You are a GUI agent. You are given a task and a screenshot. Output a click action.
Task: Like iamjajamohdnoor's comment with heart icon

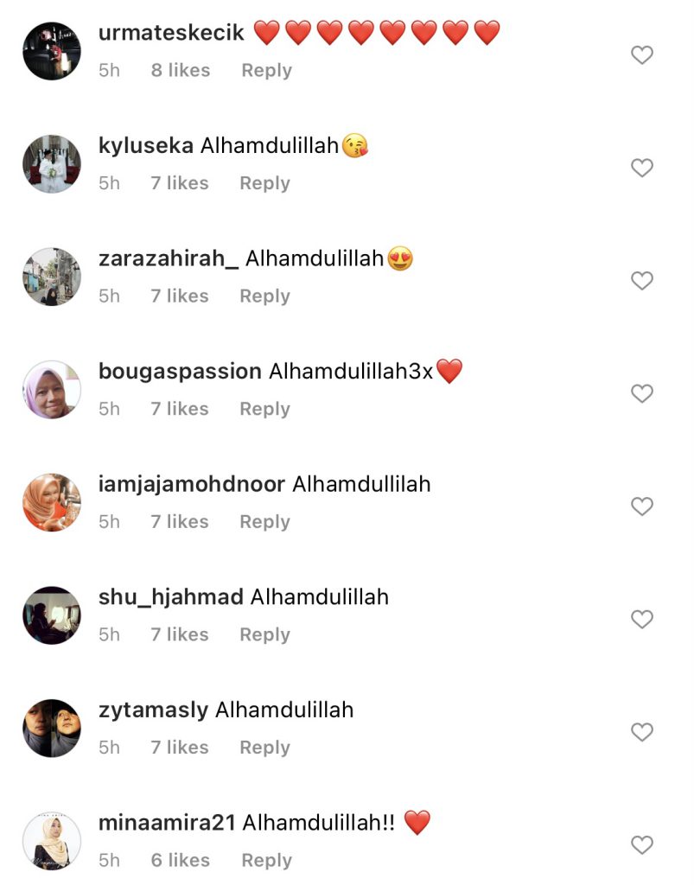click(x=641, y=506)
